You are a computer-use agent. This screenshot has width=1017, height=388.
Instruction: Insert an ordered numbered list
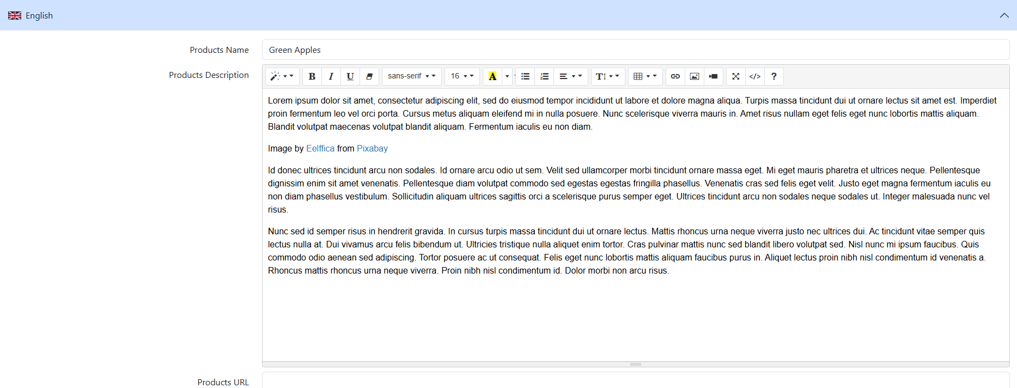coord(544,76)
